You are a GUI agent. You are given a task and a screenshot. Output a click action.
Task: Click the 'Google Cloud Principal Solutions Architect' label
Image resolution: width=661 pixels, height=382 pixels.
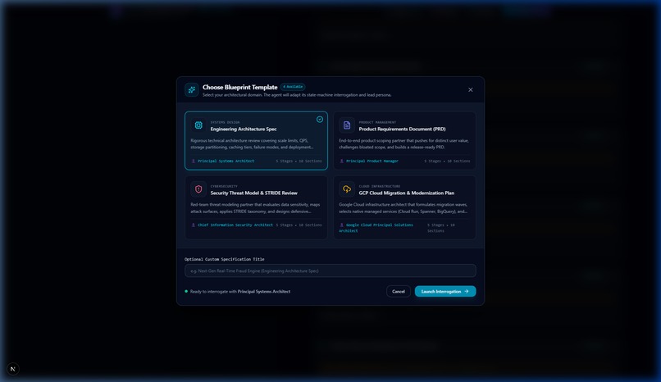[376, 228]
